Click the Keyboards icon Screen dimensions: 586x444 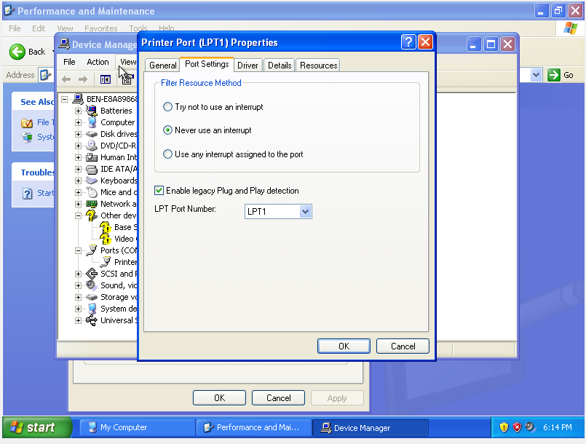pyautogui.click(x=92, y=181)
